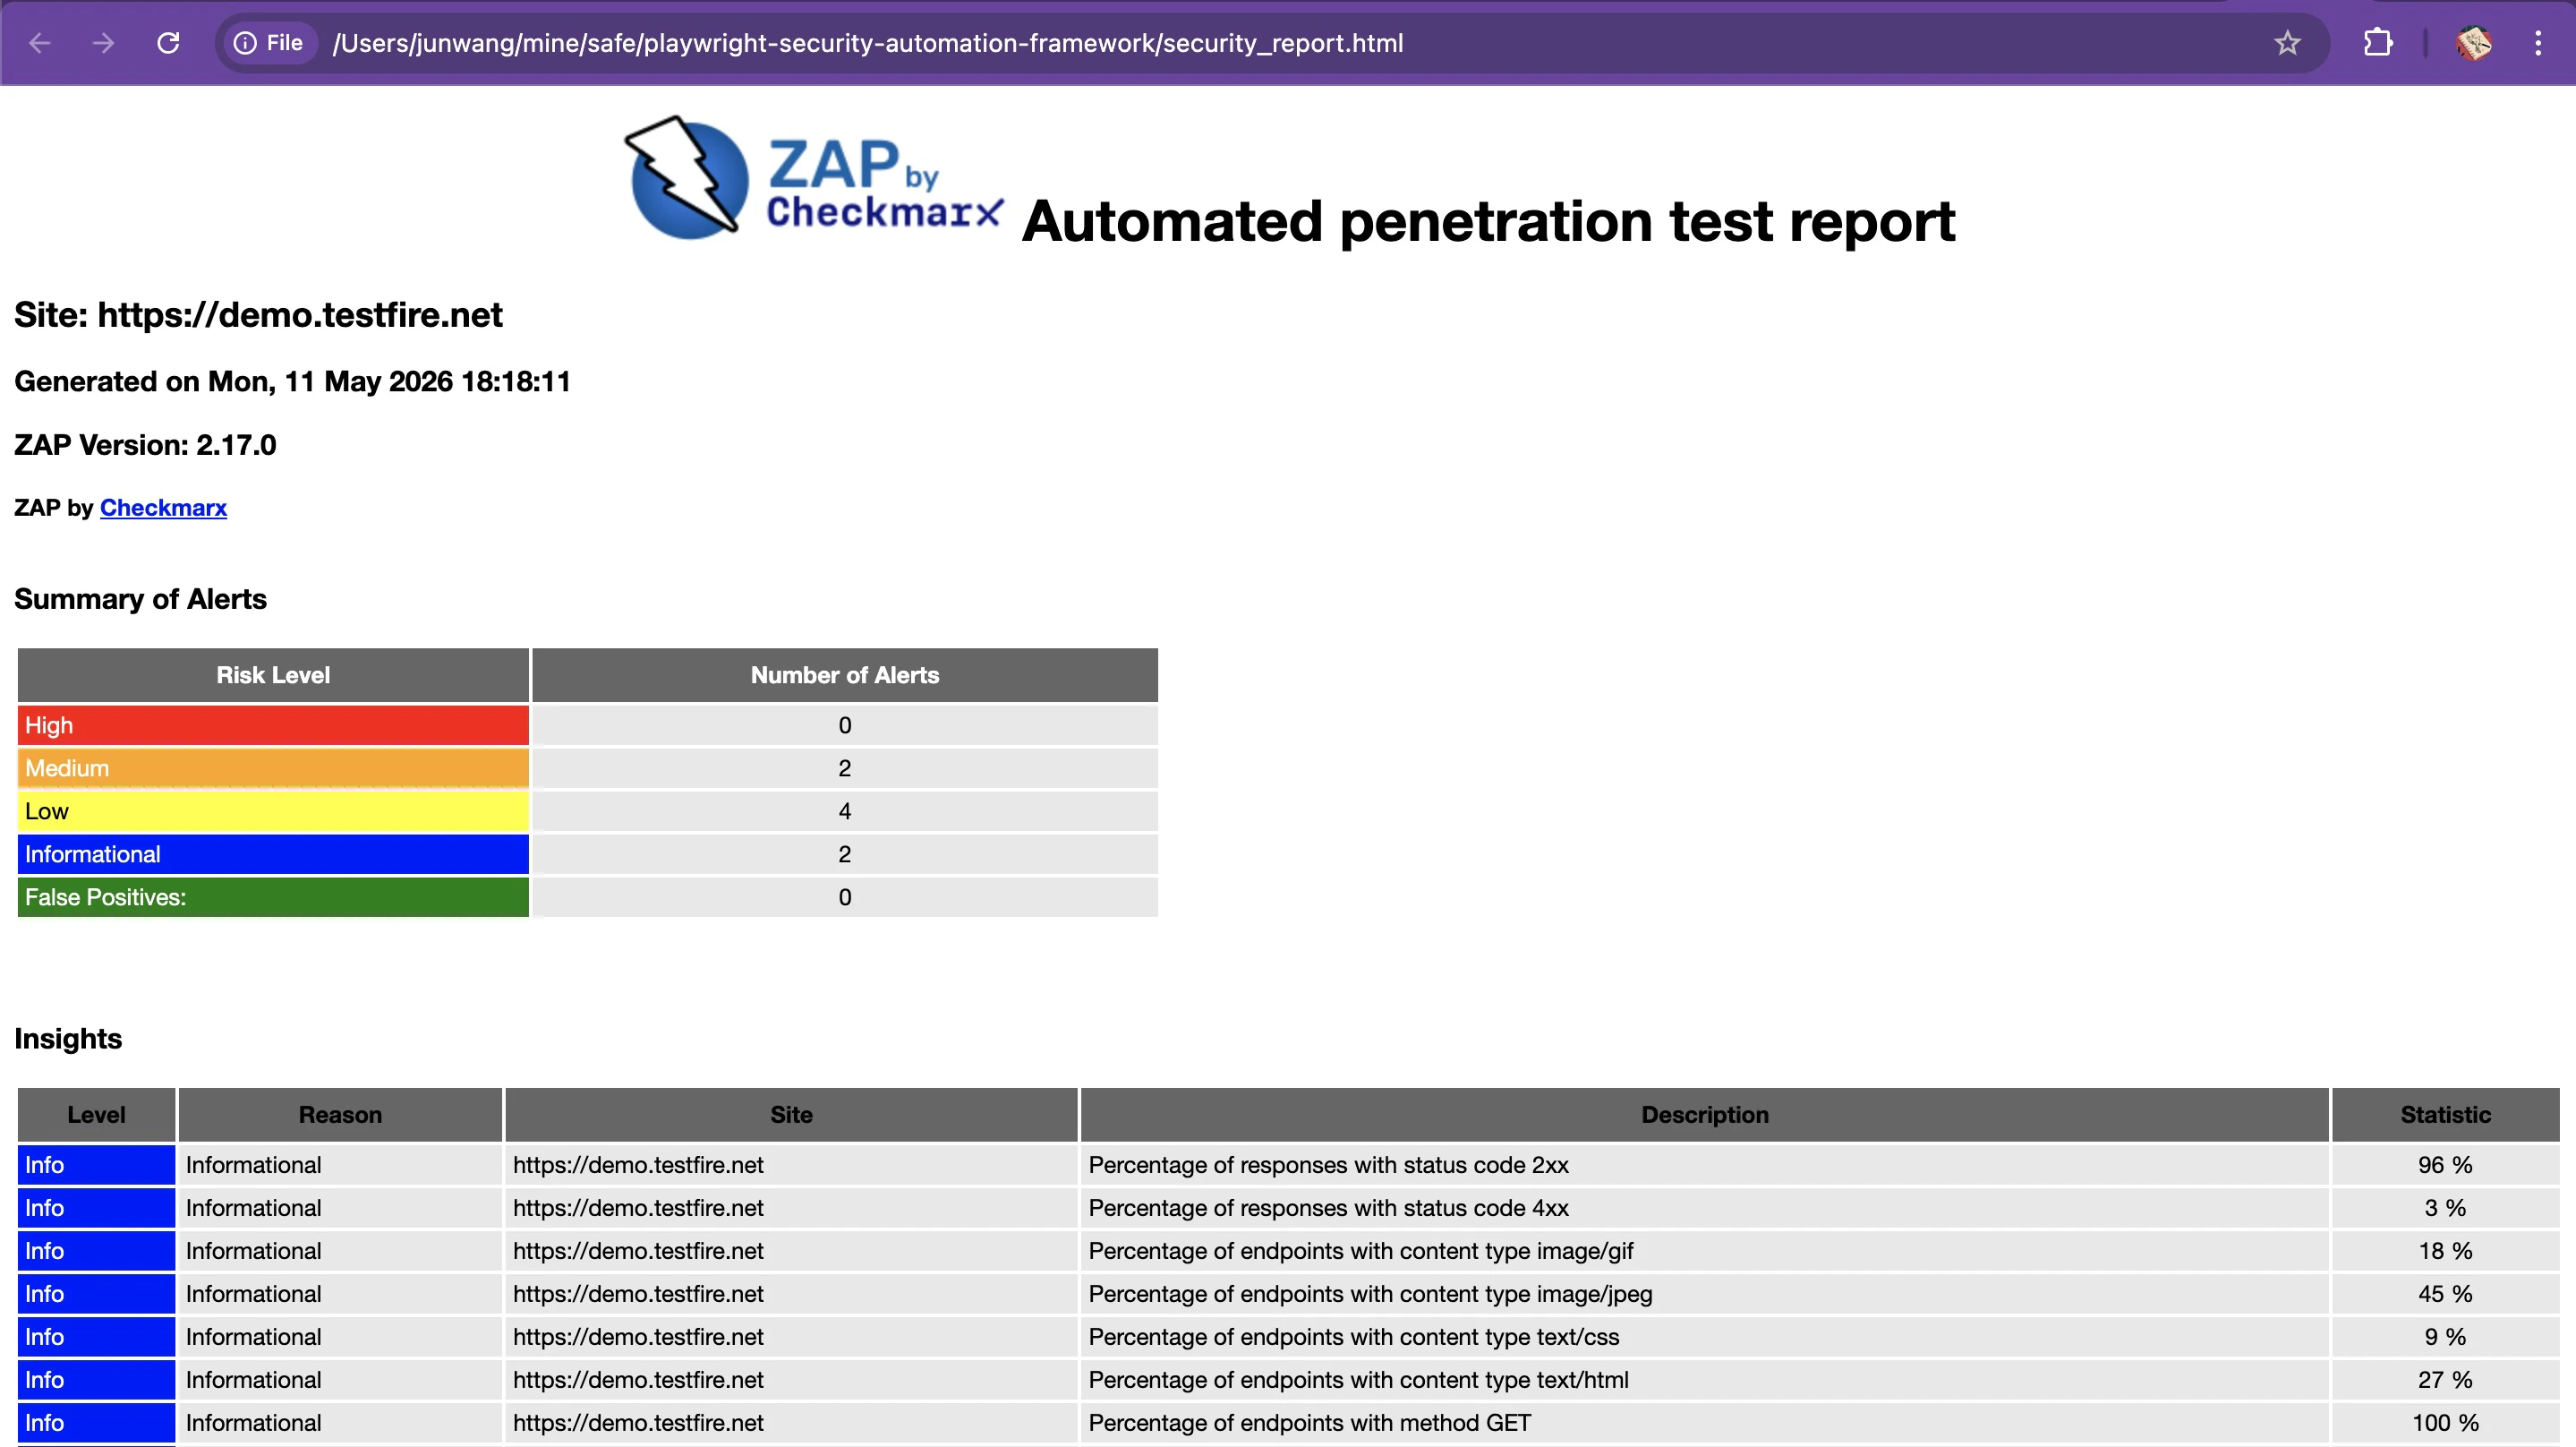Click the Low risk level cell
Viewport: 2576px width, 1447px height.
pyautogui.click(x=273, y=811)
